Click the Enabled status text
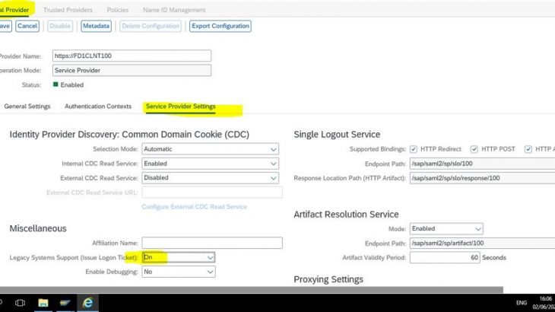 pos(72,85)
